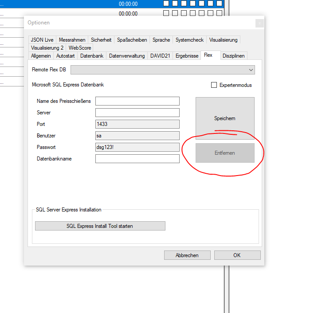Switch to the JSON Live tab
The height and width of the screenshot is (313, 322).
pyautogui.click(x=42, y=40)
